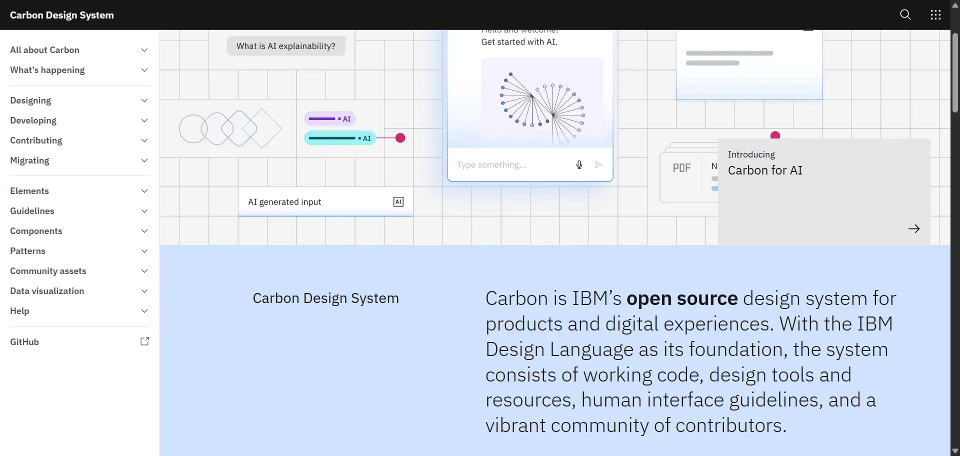Click the purple AI tag pill
Image resolution: width=960 pixels, height=456 pixels.
pyautogui.click(x=330, y=118)
